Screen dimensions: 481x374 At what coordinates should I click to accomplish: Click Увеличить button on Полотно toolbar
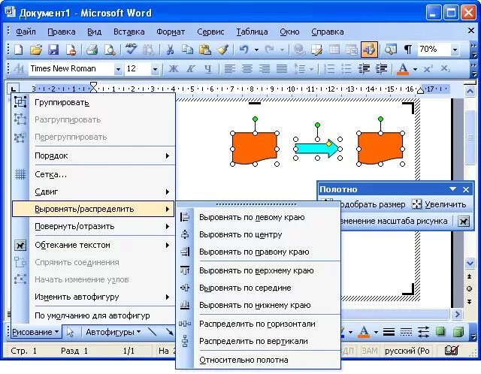(x=439, y=204)
